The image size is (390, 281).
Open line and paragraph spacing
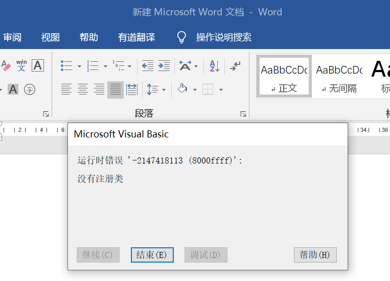tap(153, 89)
